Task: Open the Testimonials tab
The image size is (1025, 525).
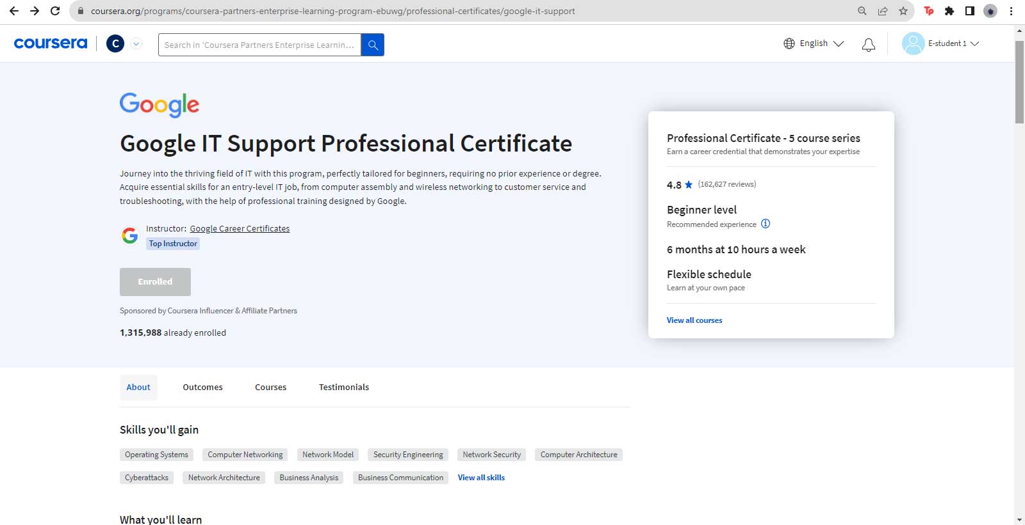Action: tap(344, 388)
